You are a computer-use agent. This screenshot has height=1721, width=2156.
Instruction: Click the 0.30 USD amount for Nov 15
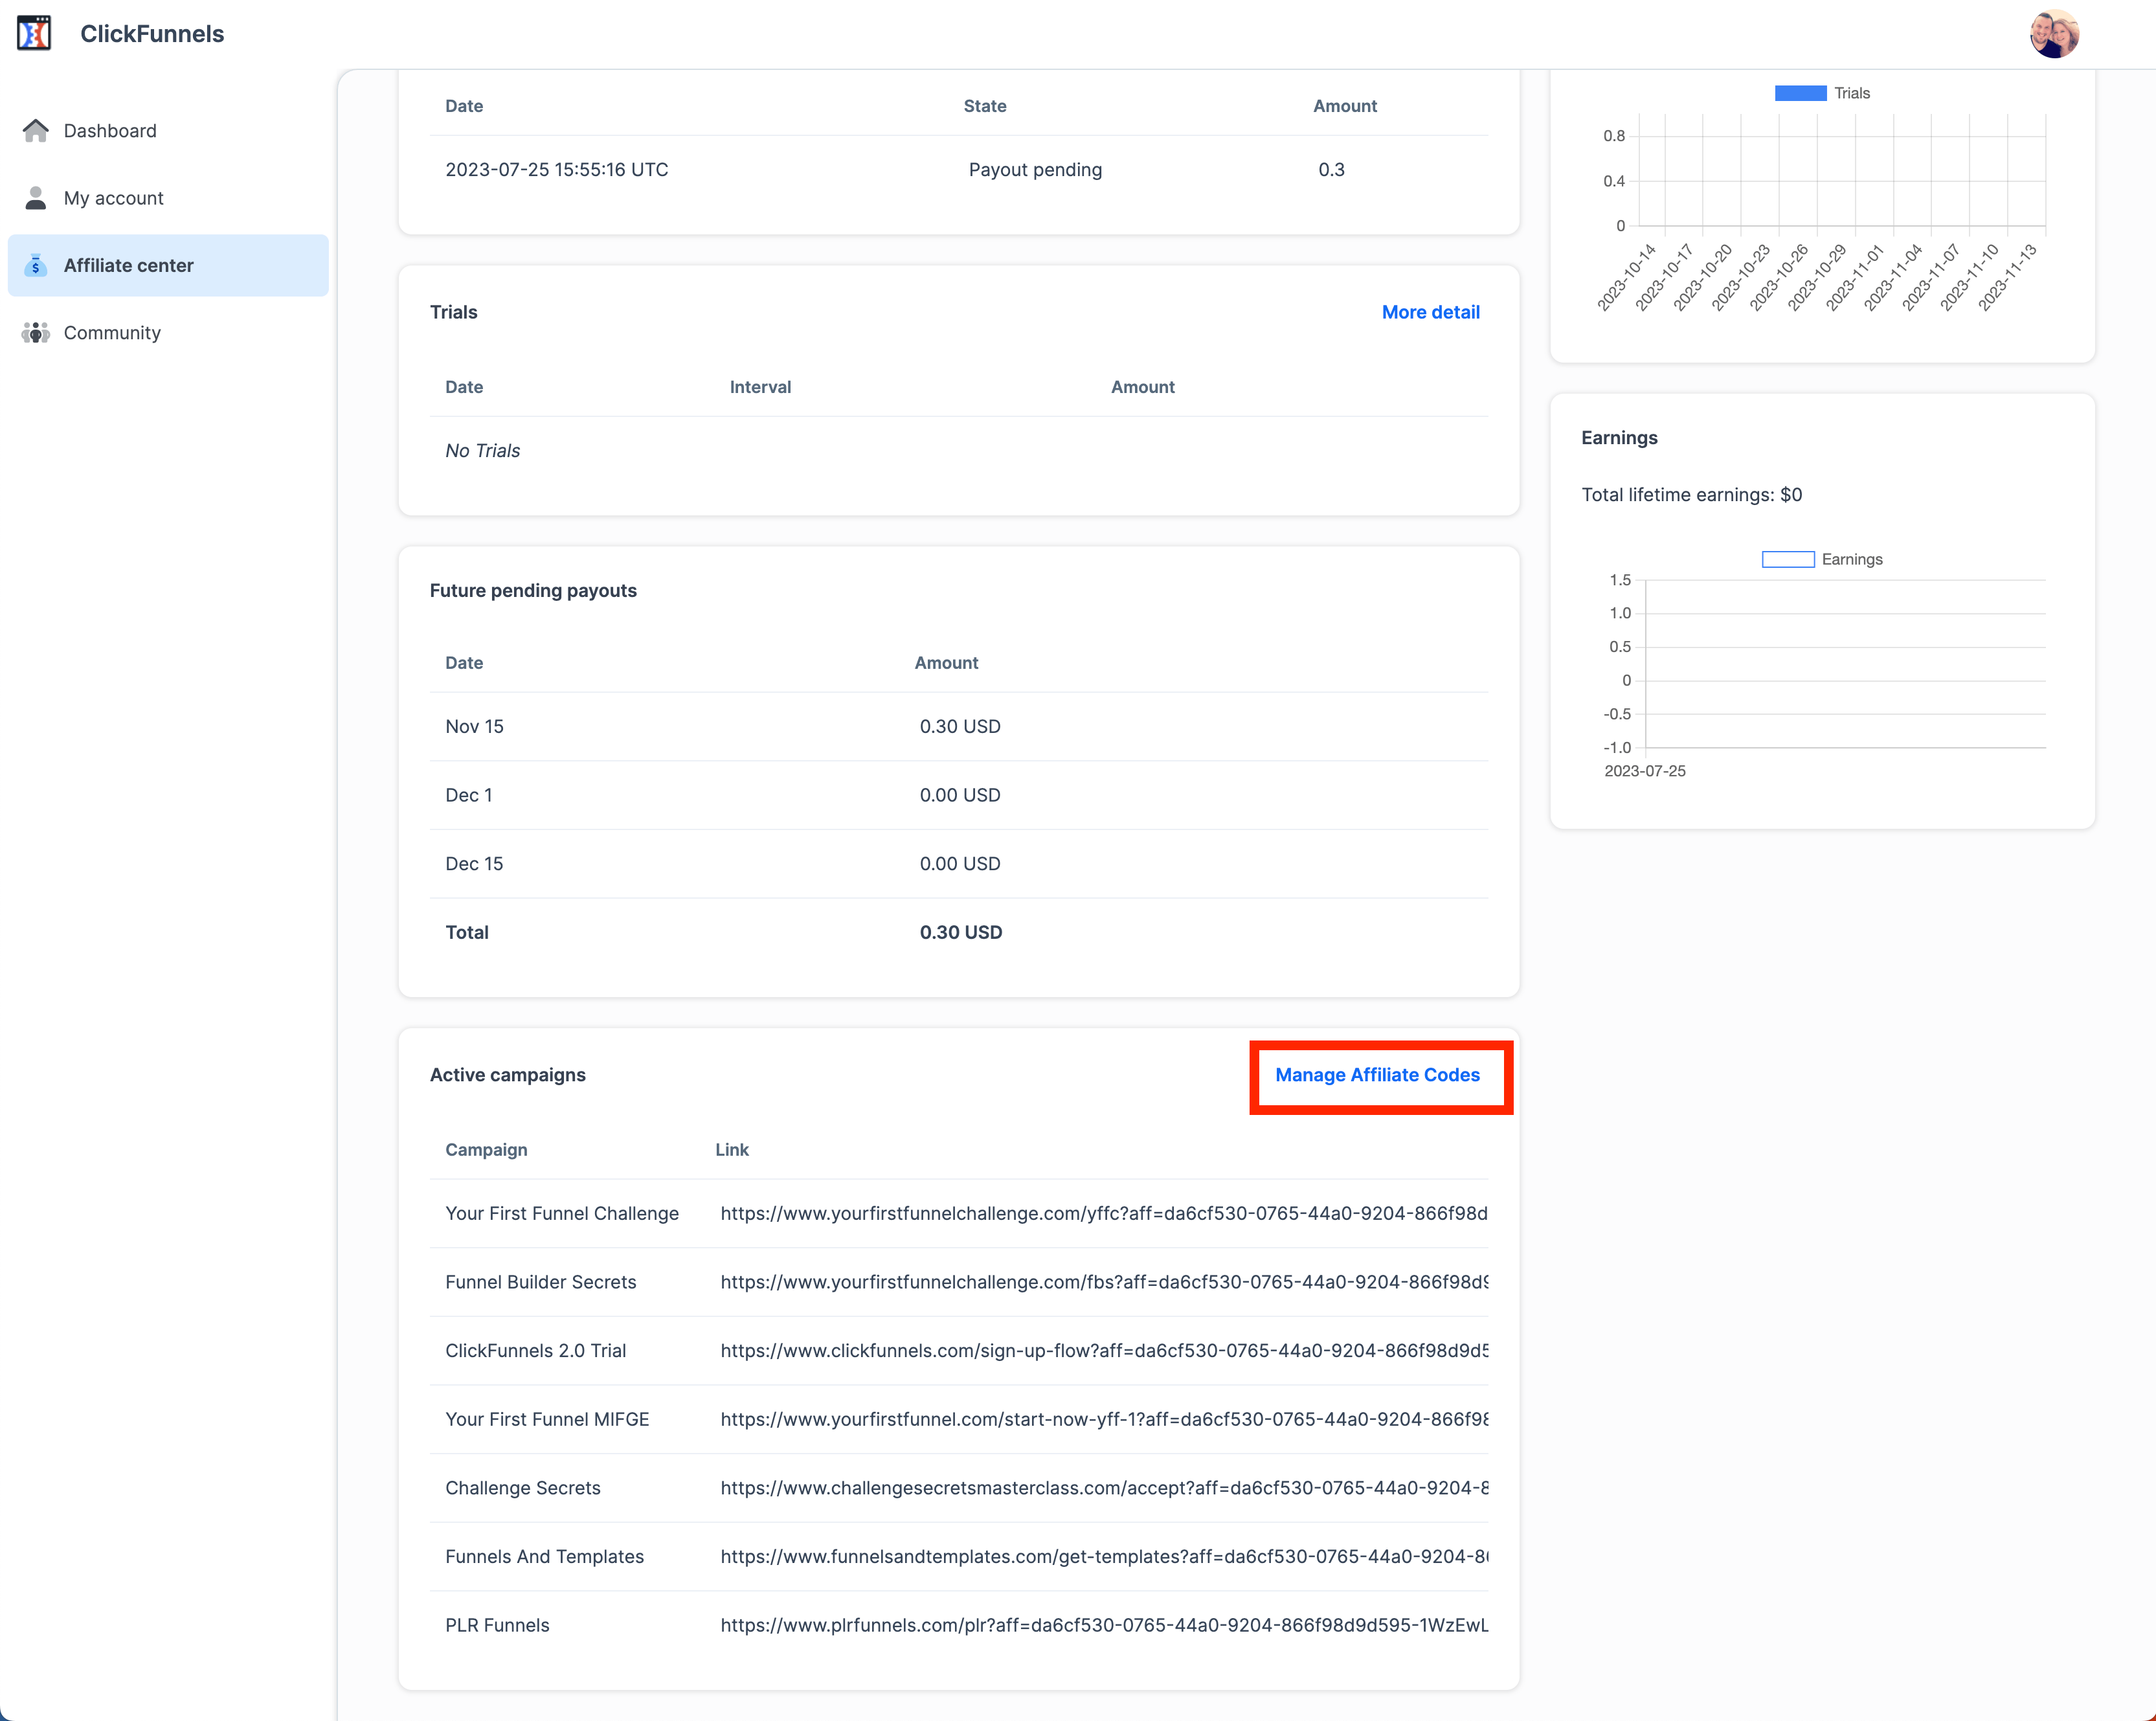(x=960, y=726)
